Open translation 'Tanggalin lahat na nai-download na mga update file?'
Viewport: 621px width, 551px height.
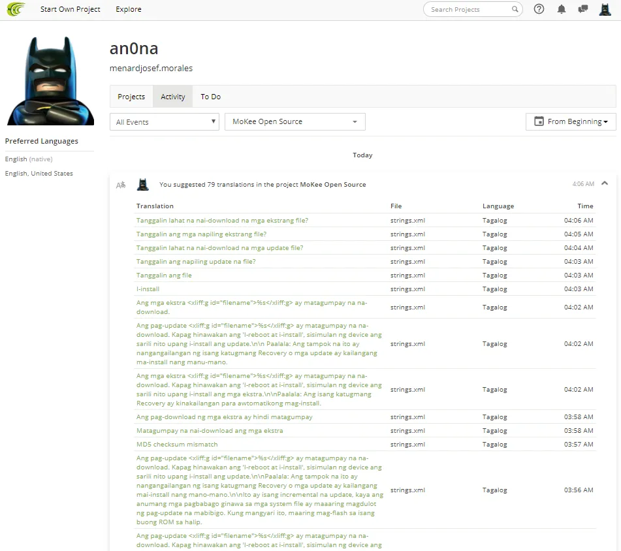220,248
